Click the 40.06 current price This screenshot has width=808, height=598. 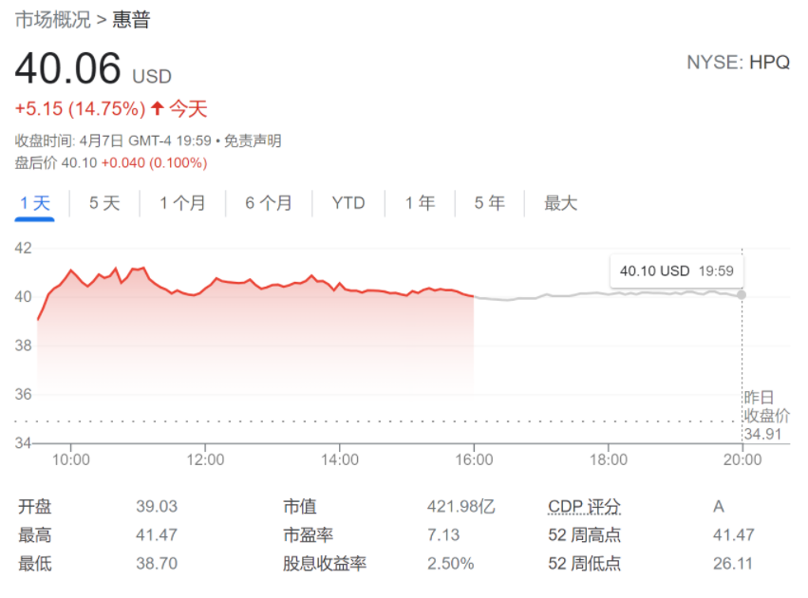pyautogui.click(x=68, y=70)
